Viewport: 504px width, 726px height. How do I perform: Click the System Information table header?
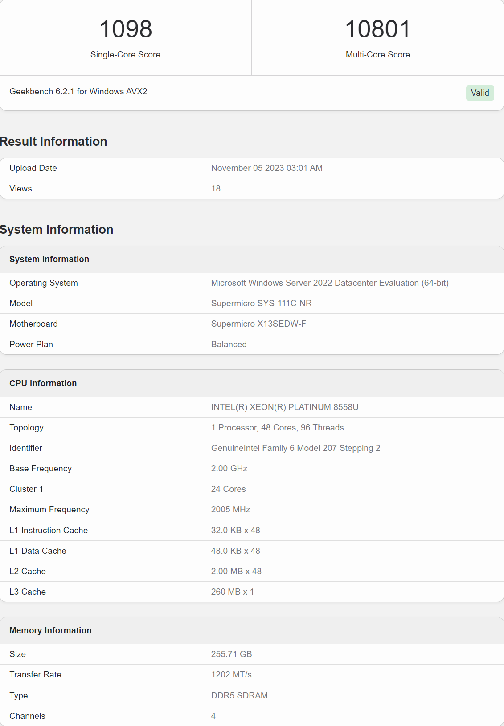tap(49, 259)
